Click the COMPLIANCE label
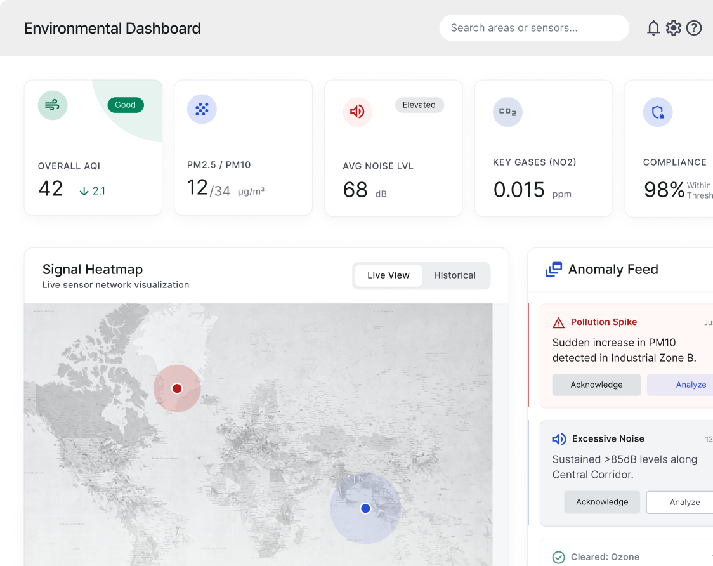713x566 pixels. click(675, 162)
